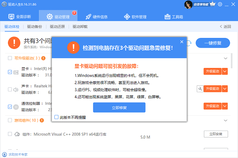
Task: Check the Microsoft Visual C++ 2008 checkbox
Action: pos(10,134)
